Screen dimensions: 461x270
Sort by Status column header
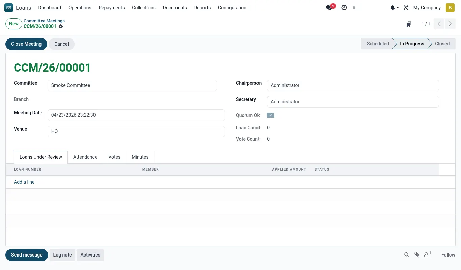point(322,169)
